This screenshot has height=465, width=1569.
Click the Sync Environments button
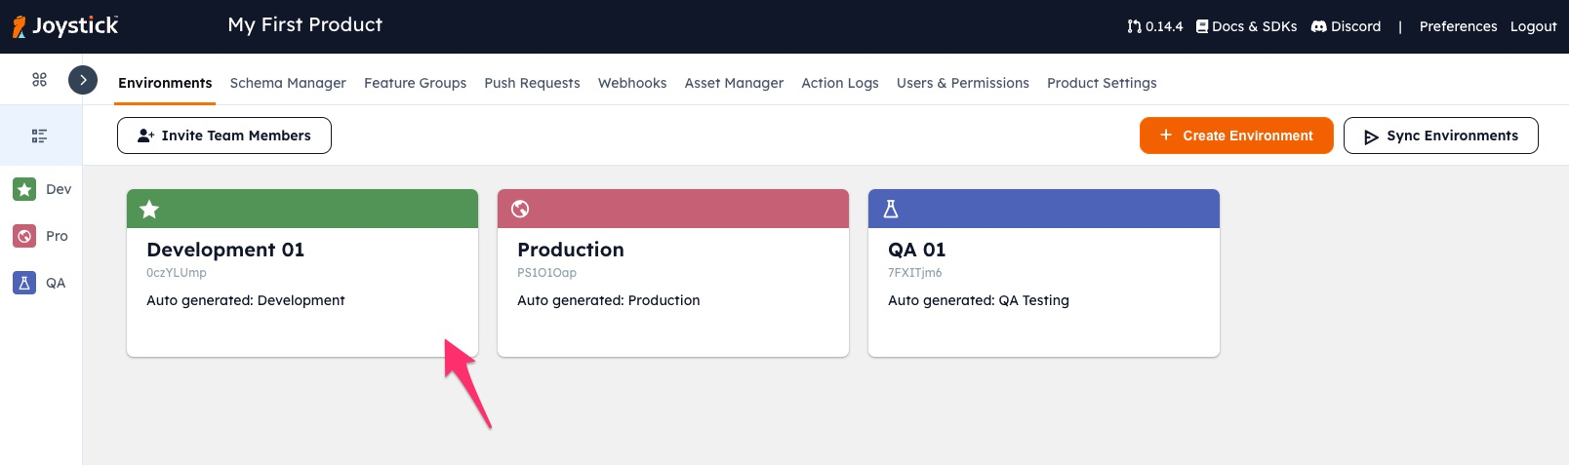point(1441,136)
